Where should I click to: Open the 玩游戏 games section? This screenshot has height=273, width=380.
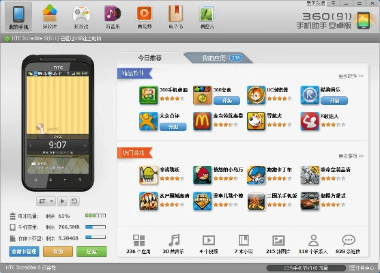click(x=81, y=17)
